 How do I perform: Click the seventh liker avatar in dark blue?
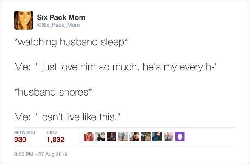(158, 137)
